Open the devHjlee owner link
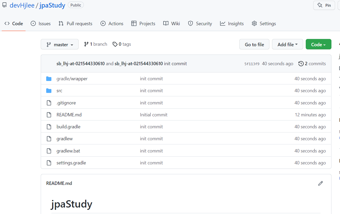The width and height of the screenshot is (340, 214). click(x=22, y=5)
